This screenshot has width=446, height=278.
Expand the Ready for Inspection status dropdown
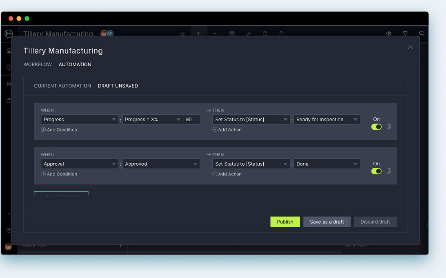point(327,119)
